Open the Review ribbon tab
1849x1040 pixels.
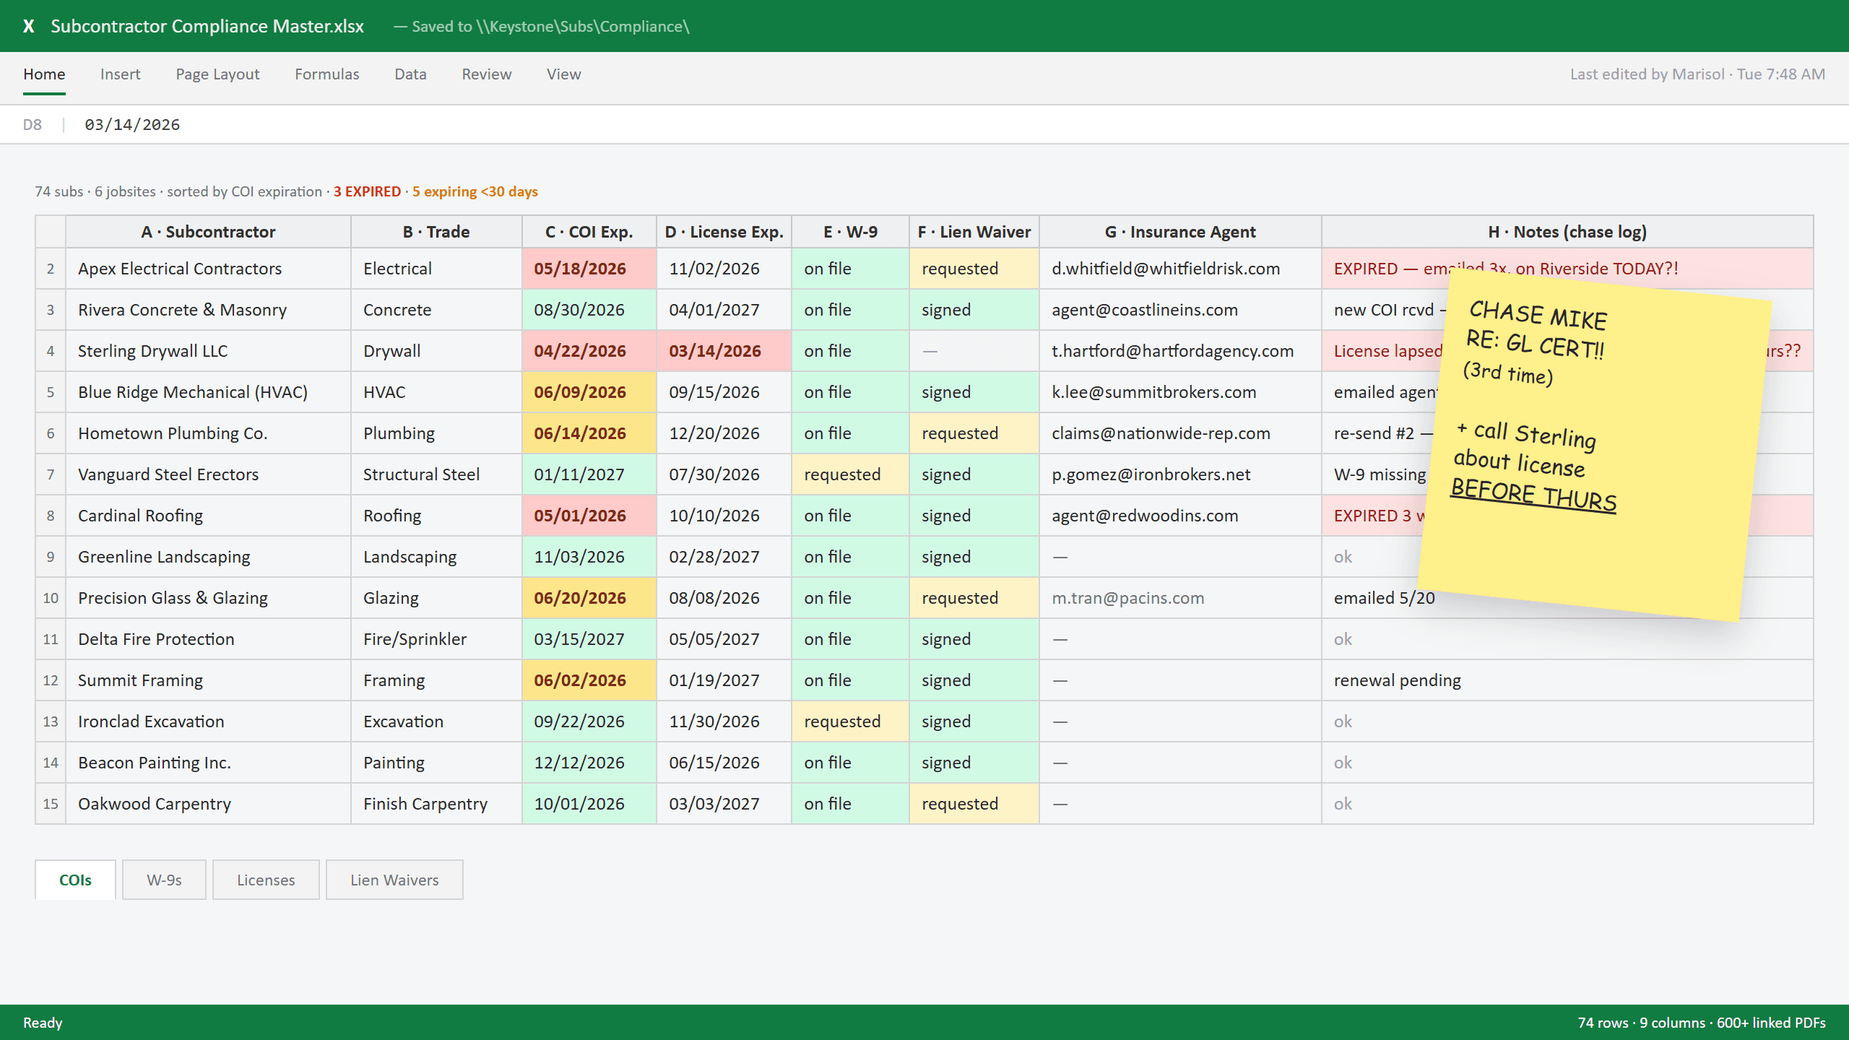486,74
